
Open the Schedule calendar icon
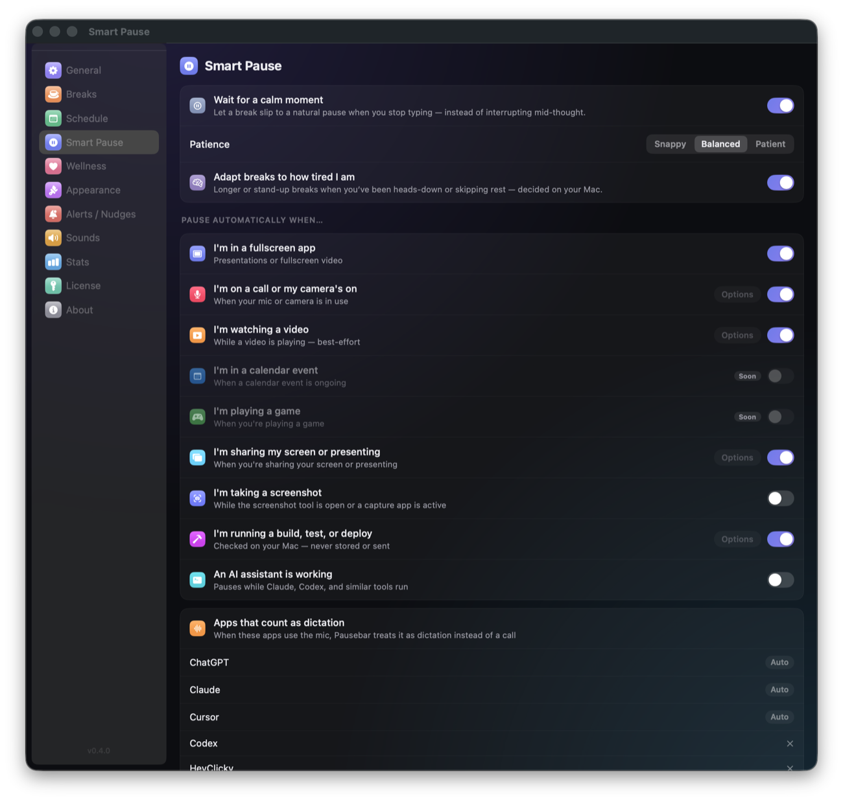(53, 118)
